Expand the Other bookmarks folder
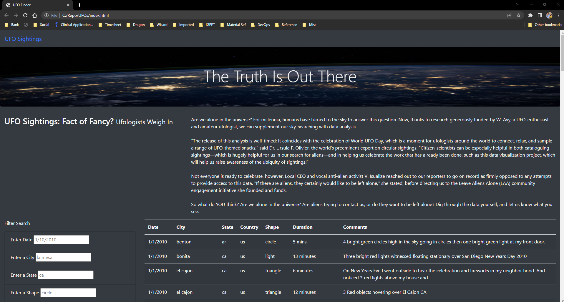 pyautogui.click(x=545, y=25)
